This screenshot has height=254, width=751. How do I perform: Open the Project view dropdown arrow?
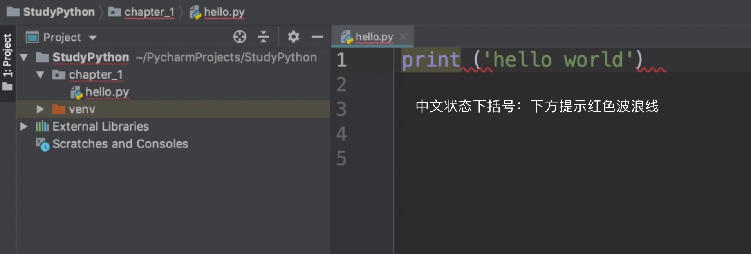pyautogui.click(x=93, y=38)
